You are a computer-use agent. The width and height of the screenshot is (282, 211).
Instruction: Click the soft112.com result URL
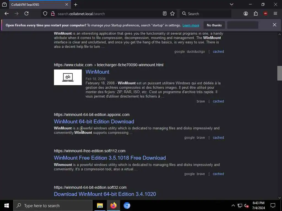[x=90, y=151]
